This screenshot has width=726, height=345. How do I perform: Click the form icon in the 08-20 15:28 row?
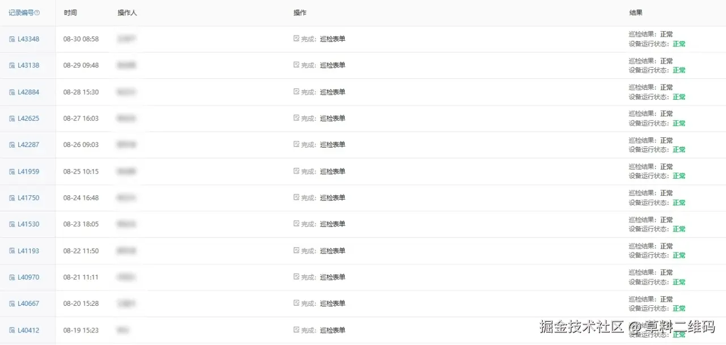(296, 303)
